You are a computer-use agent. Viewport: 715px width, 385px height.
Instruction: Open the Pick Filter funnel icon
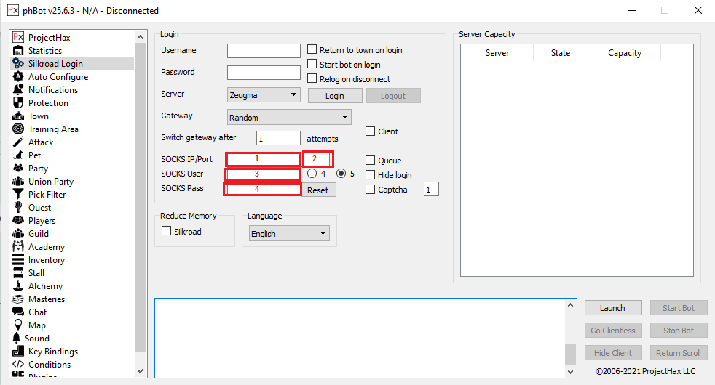18,195
